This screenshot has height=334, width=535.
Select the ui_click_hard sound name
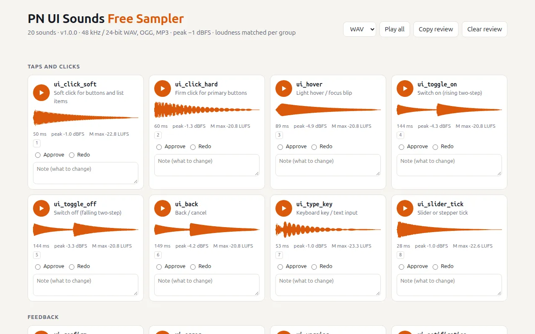click(196, 84)
